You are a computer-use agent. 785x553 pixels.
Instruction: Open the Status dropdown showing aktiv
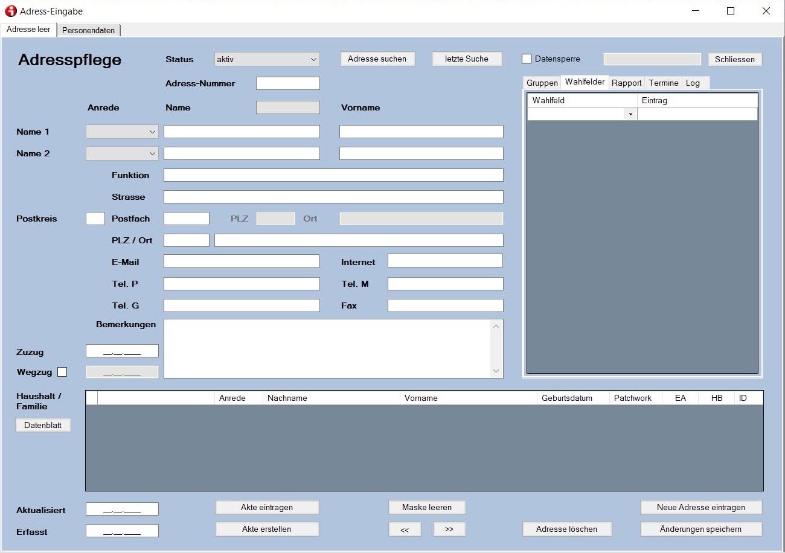click(267, 59)
